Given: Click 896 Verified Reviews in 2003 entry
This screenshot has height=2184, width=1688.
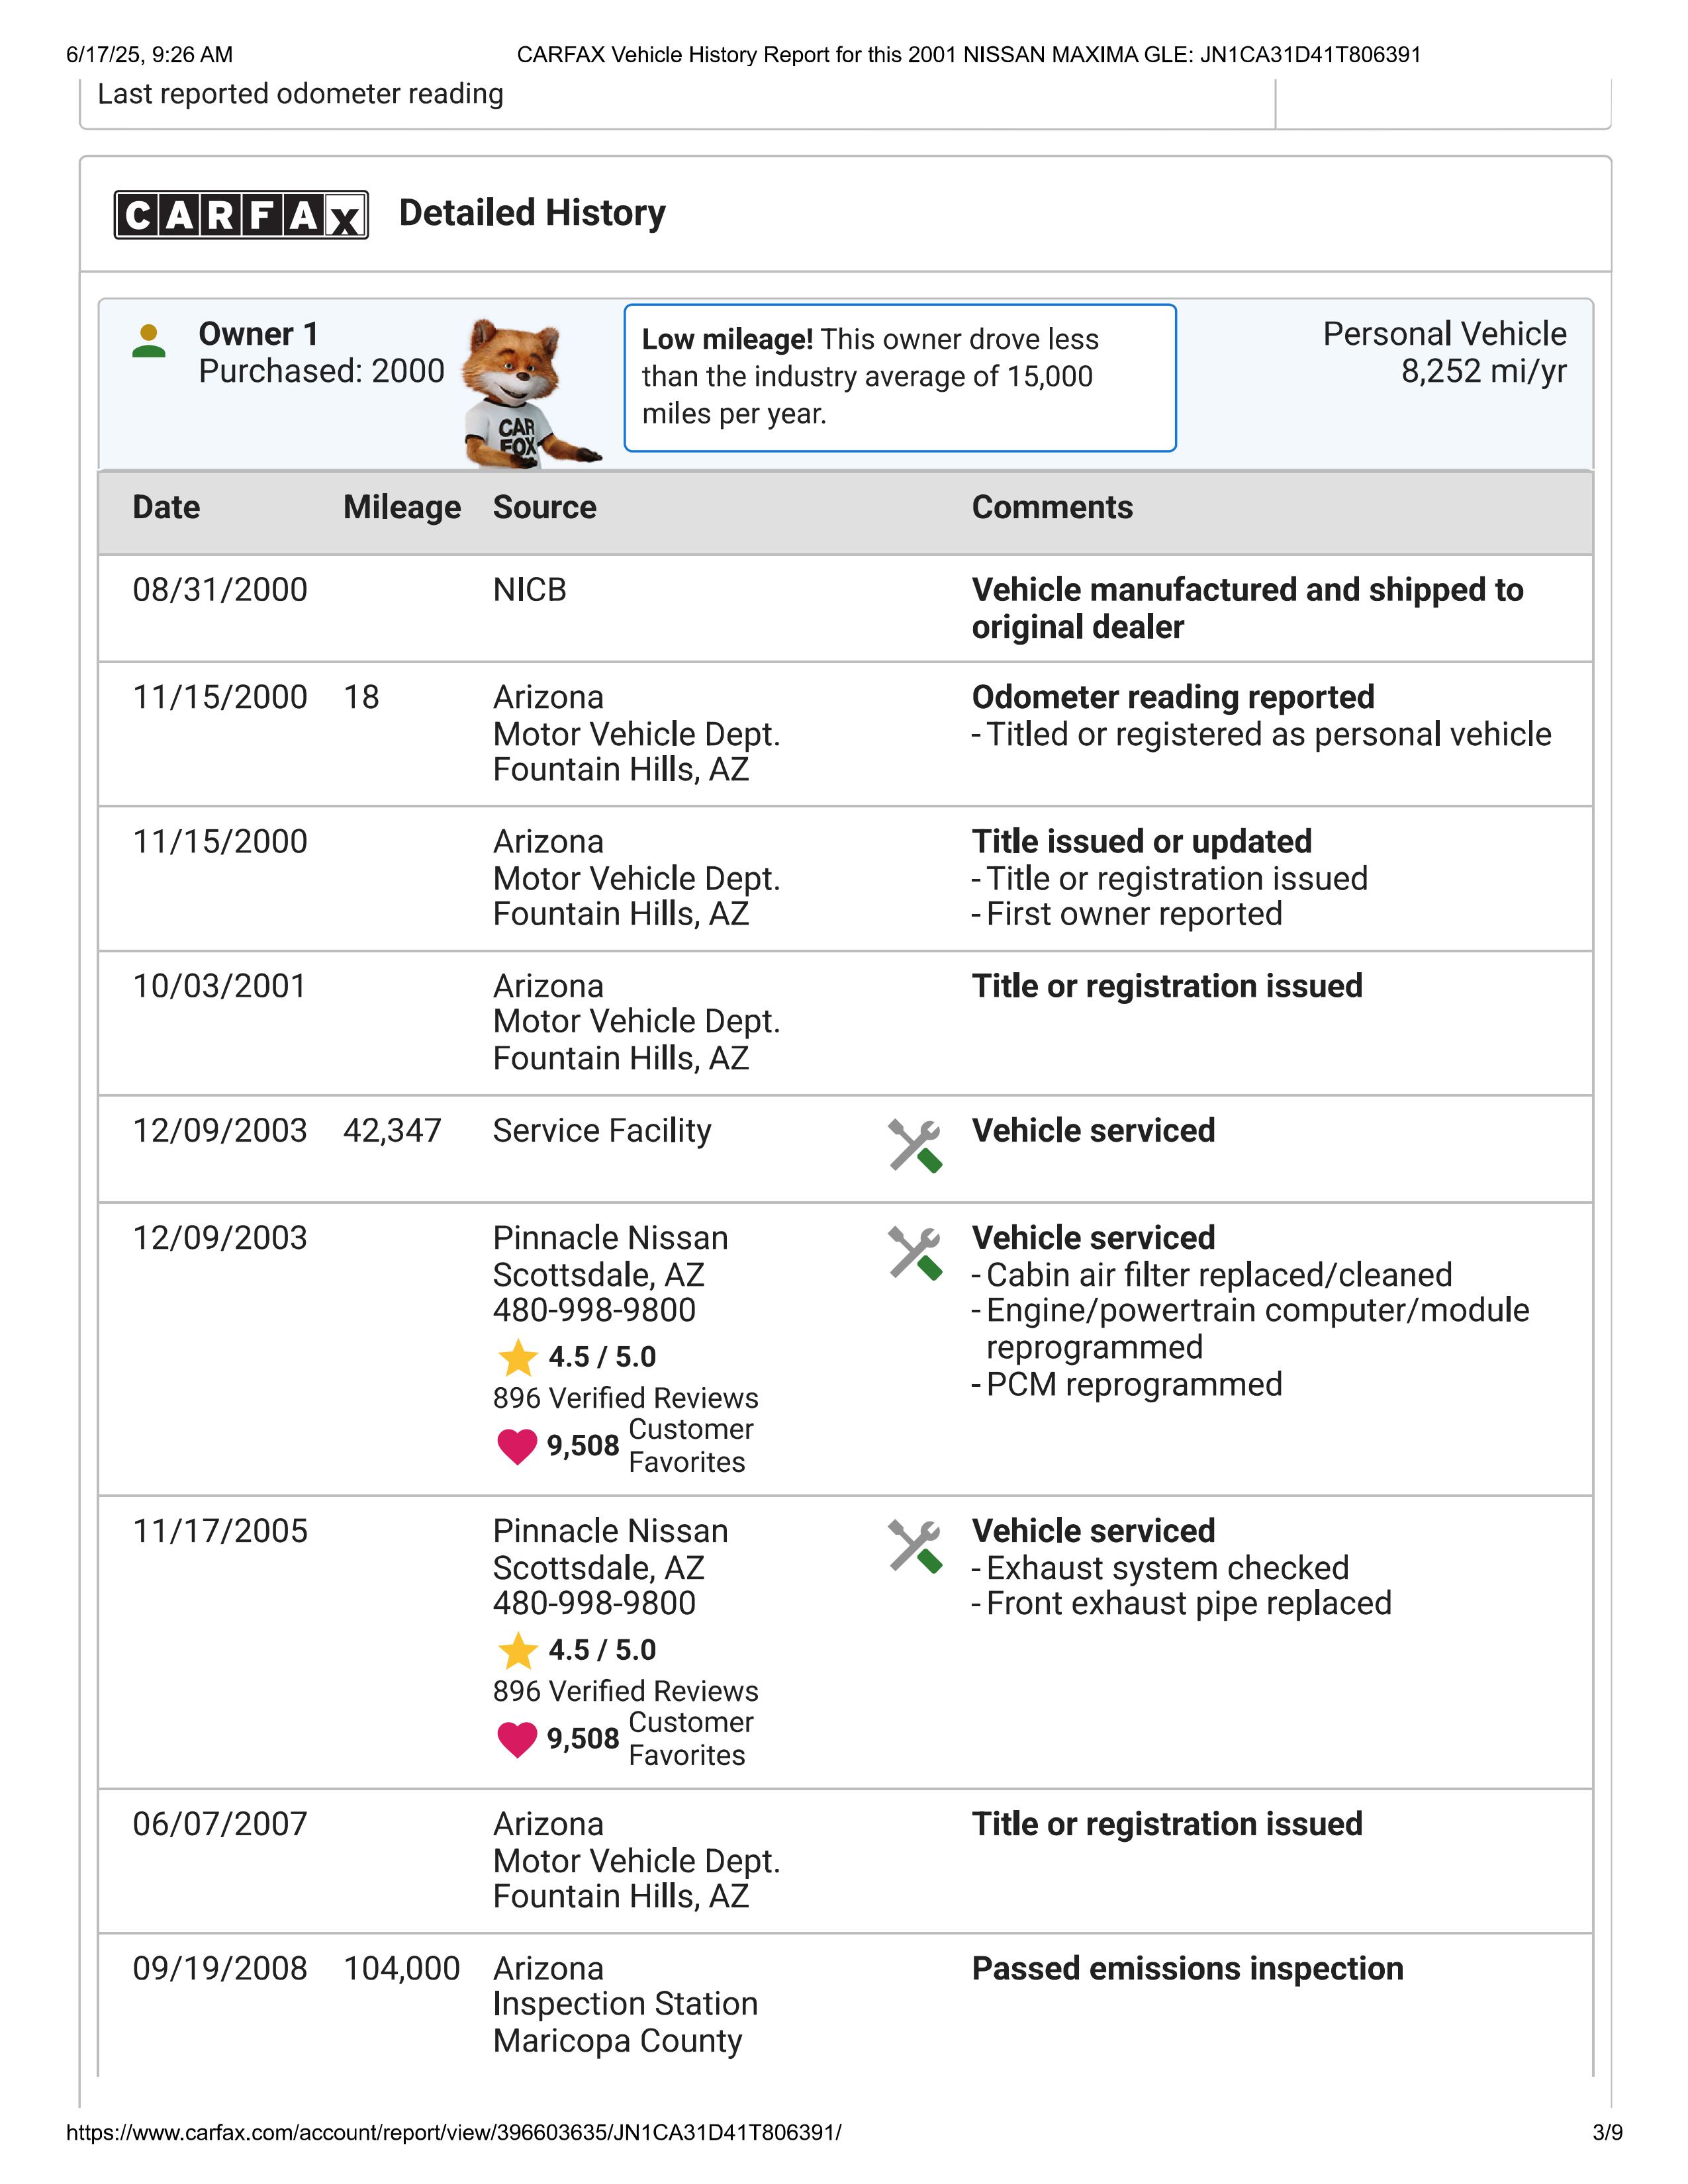Looking at the screenshot, I should (x=625, y=1398).
